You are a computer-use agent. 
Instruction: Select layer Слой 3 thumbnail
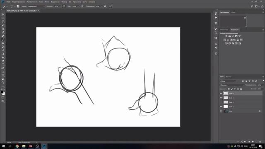[x=226, y=98]
